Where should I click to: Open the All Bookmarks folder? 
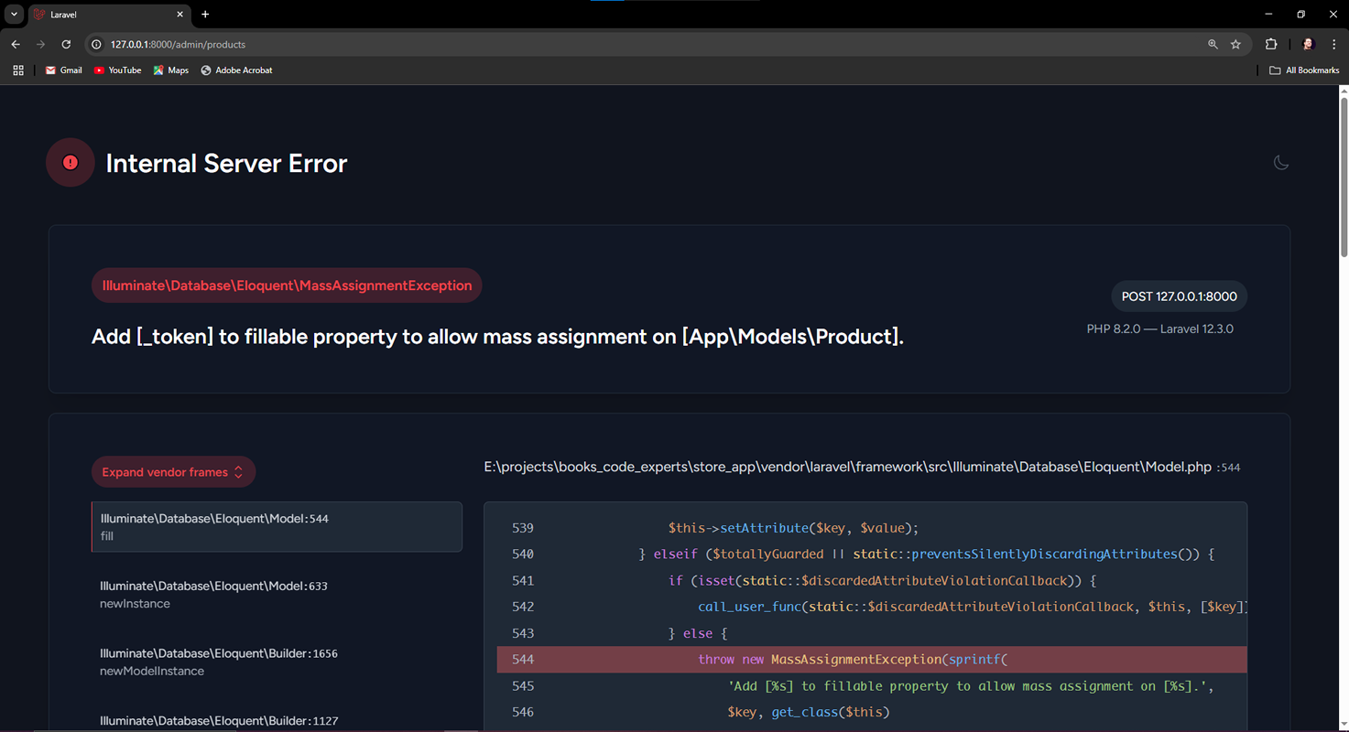click(x=1304, y=70)
